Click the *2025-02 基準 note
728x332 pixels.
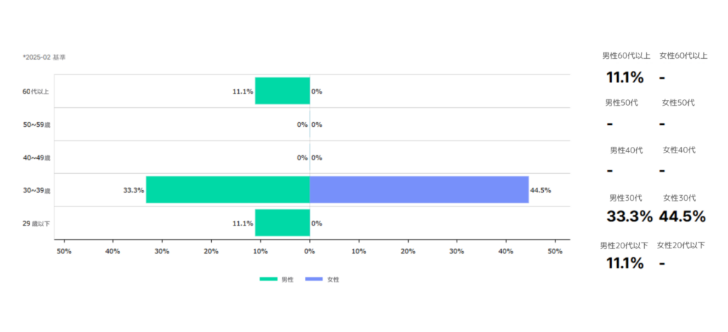[x=44, y=57]
